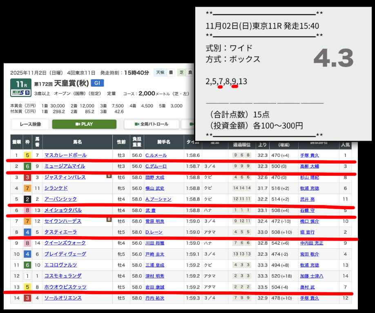Click the blue GI grade badge

pos(97,83)
